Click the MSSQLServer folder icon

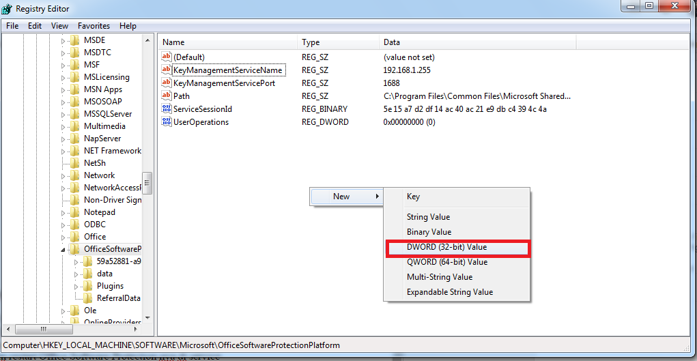pos(74,114)
